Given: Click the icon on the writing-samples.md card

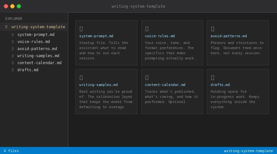Looking at the screenshot, I should [x=81, y=78].
